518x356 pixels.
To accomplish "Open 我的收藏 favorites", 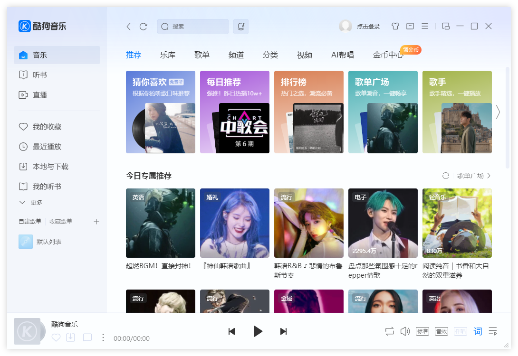I will 57,127.
